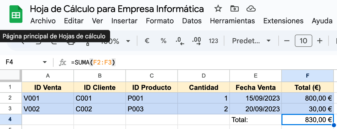Open the name box dropdown arrow
337x129 pixels.
[x=45, y=62]
